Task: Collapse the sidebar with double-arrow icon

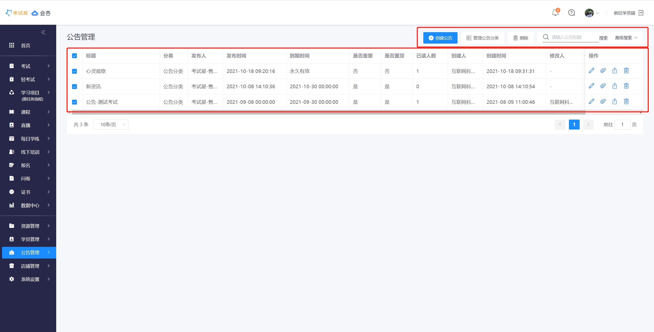Action: click(x=43, y=32)
